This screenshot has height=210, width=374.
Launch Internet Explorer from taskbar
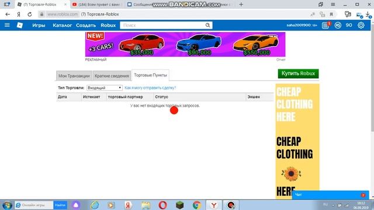95,205
